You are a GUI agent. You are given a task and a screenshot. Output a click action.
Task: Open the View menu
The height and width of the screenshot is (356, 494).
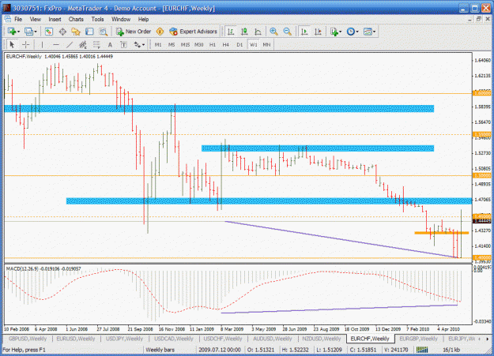click(36, 19)
